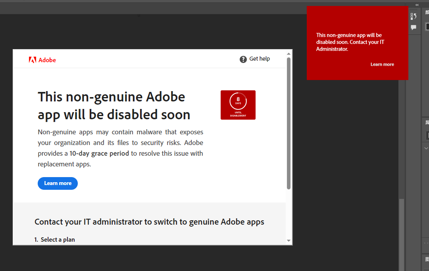429x271 pixels.
Task: Collapse panels with double-arrow icon
Action: coord(417,5)
